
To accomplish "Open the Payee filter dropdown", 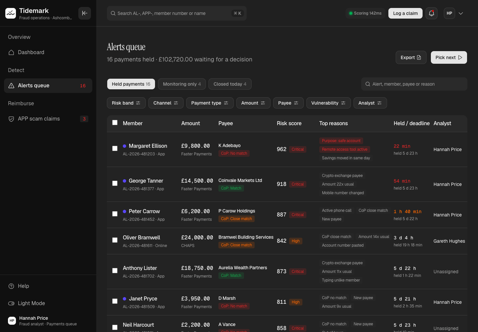I will (x=288, y=103).
